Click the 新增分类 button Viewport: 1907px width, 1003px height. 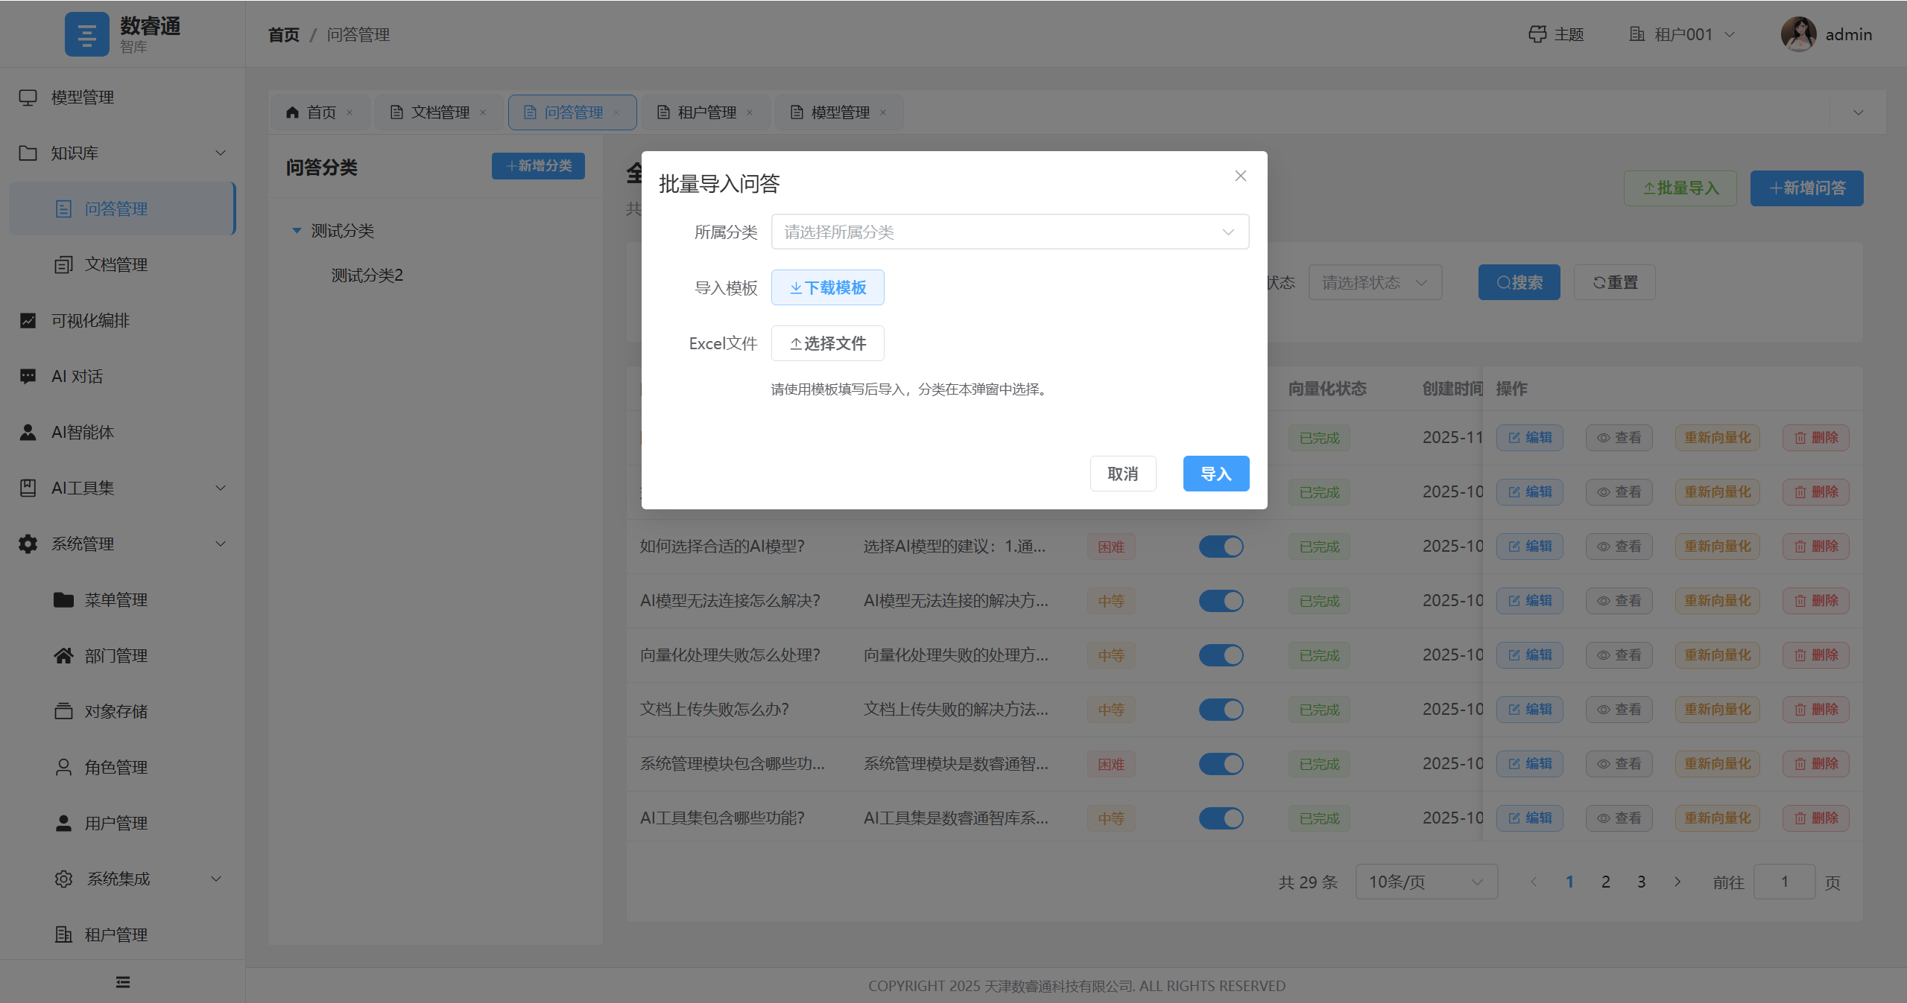click(x=538, y=166)
